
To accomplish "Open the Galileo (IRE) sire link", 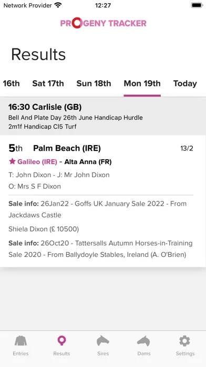I will tap(37, 162).
